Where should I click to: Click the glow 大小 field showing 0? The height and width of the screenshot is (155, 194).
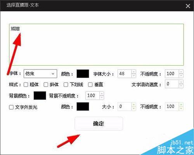tap(125, 106)
